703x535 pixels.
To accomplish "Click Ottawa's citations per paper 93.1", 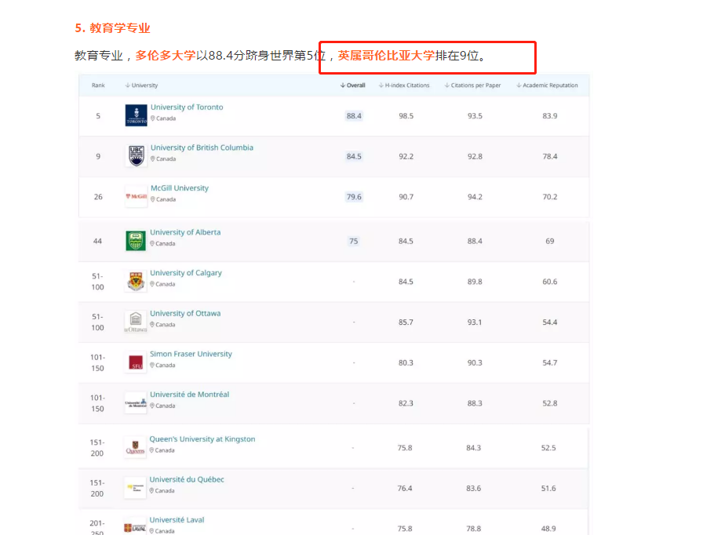I will [x=475, y=322].
